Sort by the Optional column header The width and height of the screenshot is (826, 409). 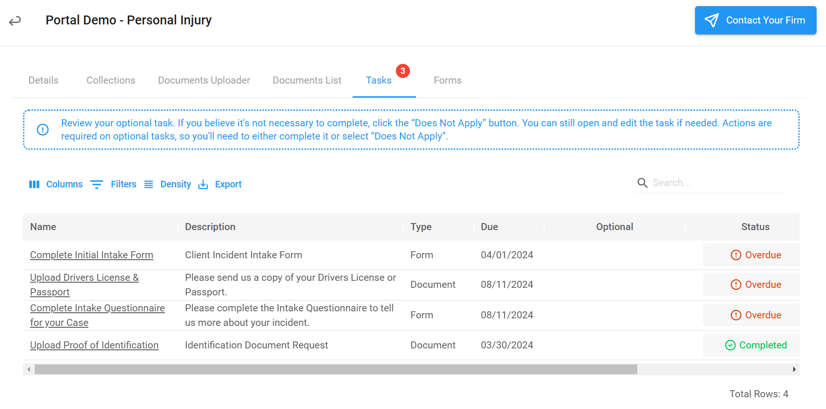pyautogui.click(x=614, y=227)
